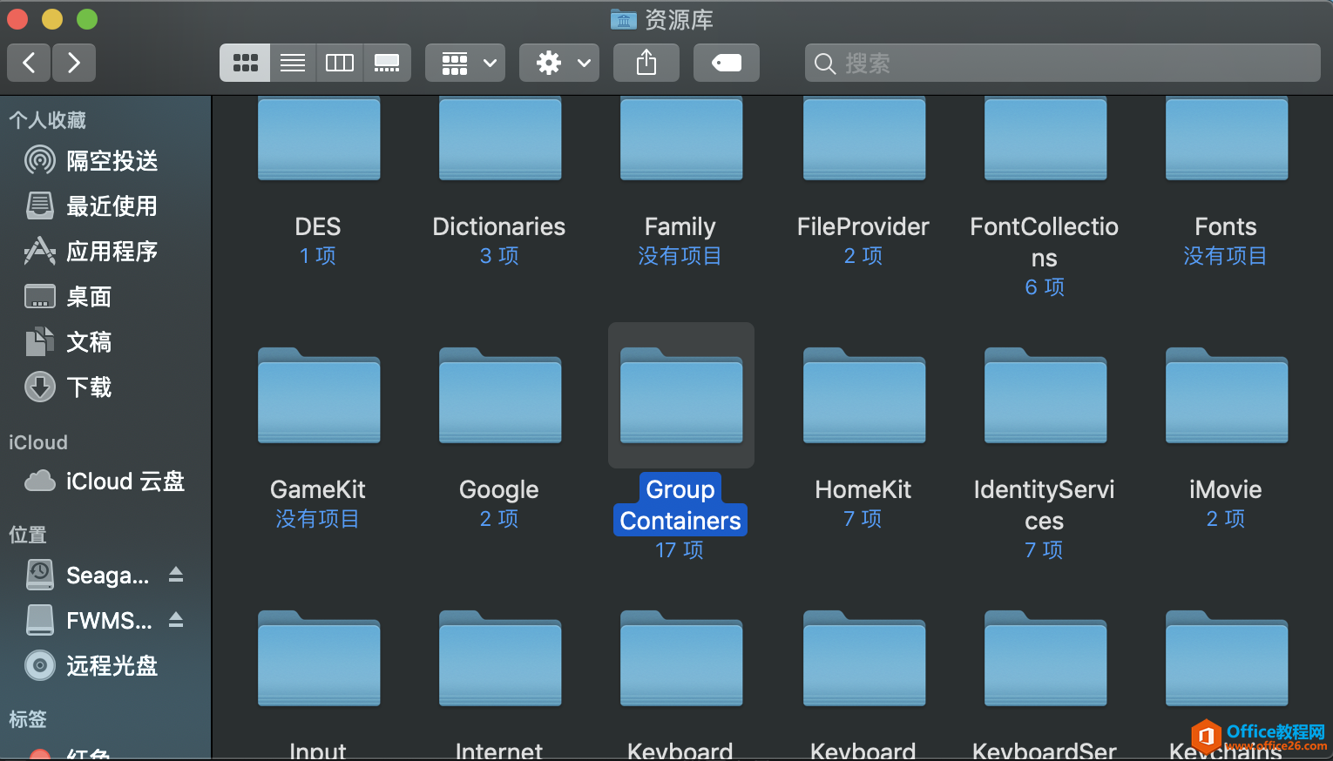
Task: Select the Input folder in bottom row
Action: pos(319,659)
